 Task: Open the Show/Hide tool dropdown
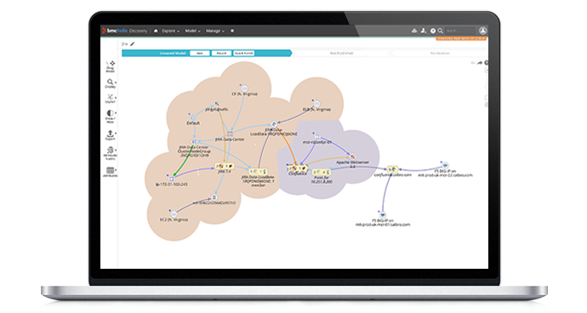point(111,116)
